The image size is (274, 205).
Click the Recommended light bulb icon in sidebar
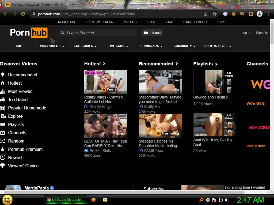click(3, 75)
